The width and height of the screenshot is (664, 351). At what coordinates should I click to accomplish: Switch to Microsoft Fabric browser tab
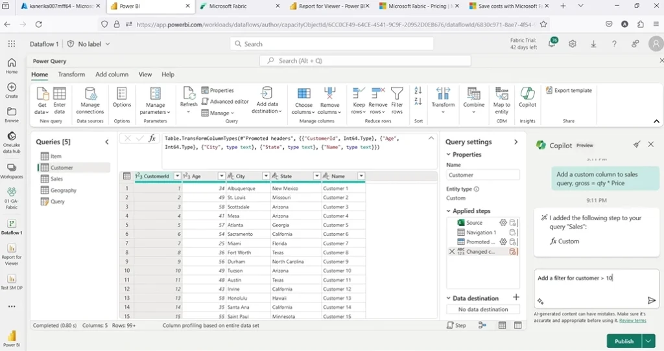point(239,6)
